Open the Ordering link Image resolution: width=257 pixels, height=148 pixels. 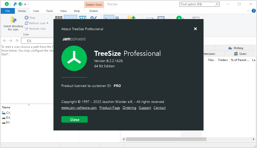(x=129, y=108)
